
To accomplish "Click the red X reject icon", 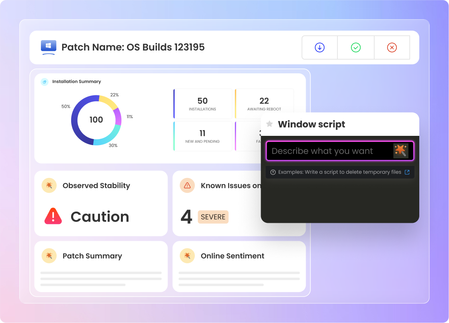I will tap(392, 48).
